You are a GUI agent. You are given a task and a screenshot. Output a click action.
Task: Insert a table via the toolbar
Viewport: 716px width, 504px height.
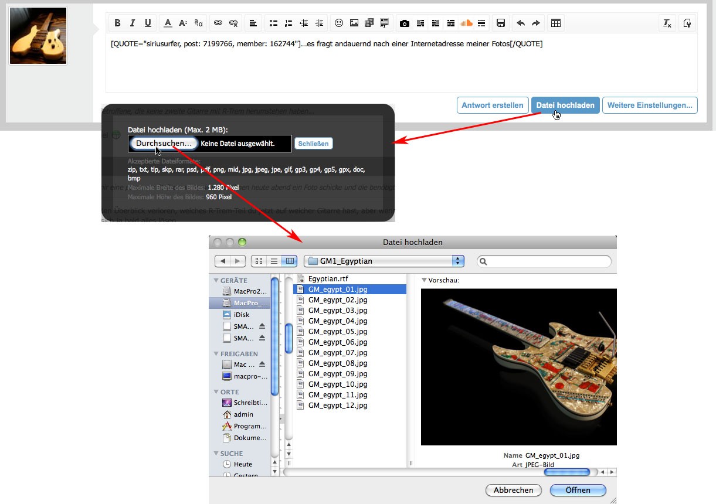tap(556, 23)
